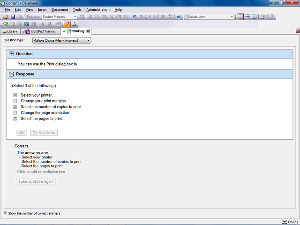The height and width of the screenshot is (225, 300).
Task: Open the Insert menu
Action: click(42, 9)
